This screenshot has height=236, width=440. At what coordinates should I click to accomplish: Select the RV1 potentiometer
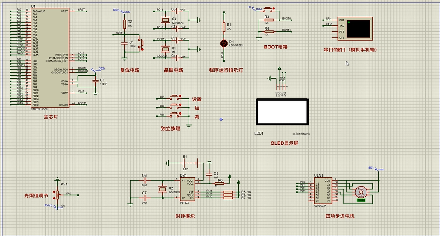coord(57,195)
